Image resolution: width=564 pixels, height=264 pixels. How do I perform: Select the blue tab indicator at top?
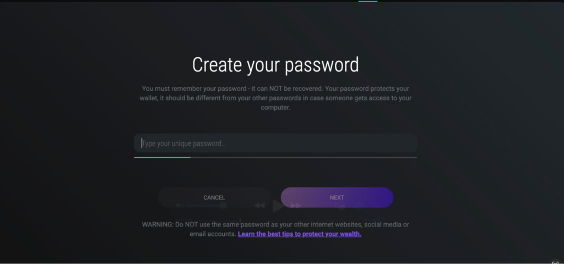(367, 1)
